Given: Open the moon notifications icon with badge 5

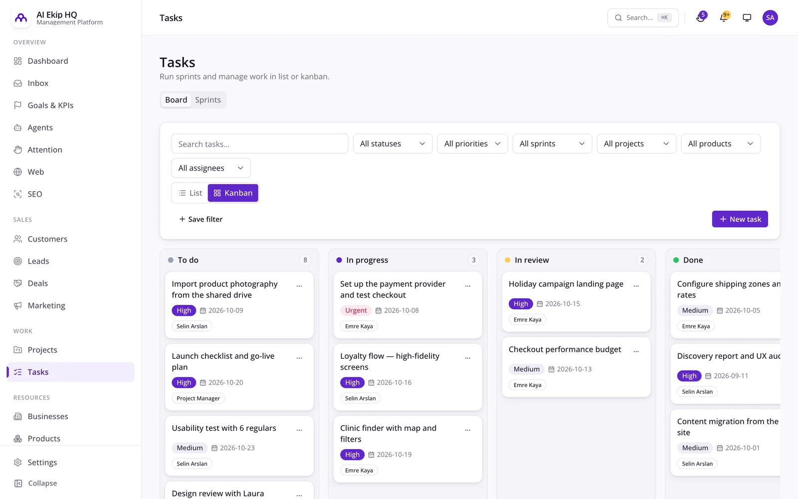Looking at the screenshot, I should tap(701, 17).
